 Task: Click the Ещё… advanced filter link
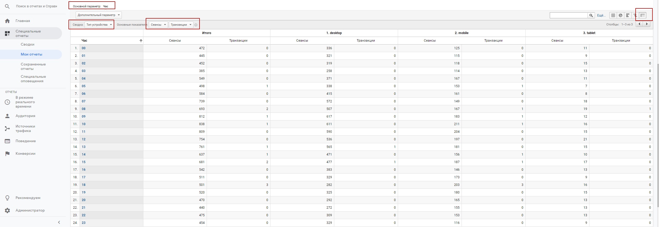(601, 15)
